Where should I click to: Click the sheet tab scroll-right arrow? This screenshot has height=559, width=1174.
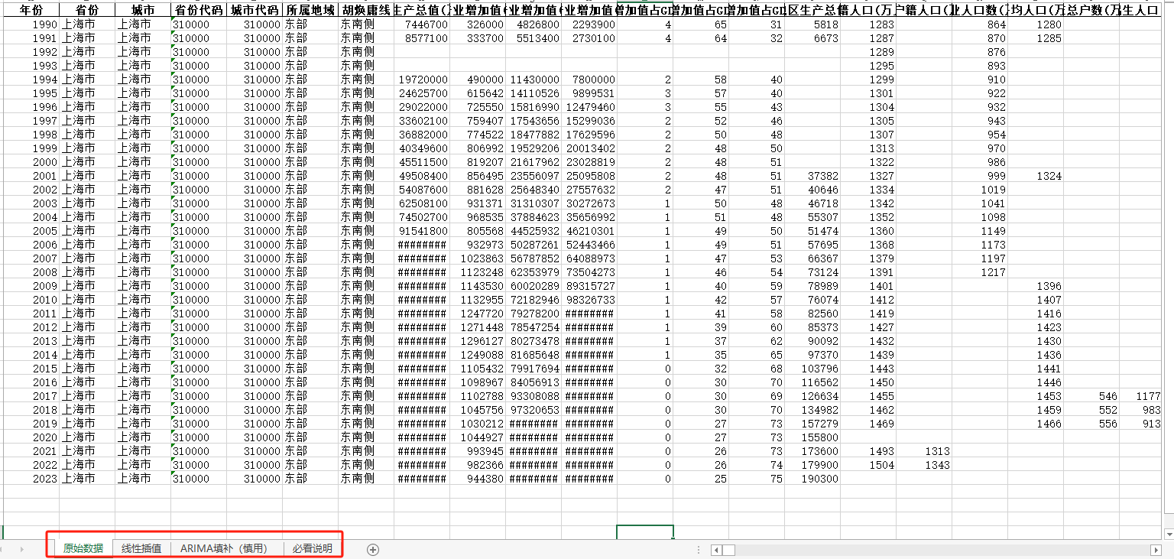point(22,549)
